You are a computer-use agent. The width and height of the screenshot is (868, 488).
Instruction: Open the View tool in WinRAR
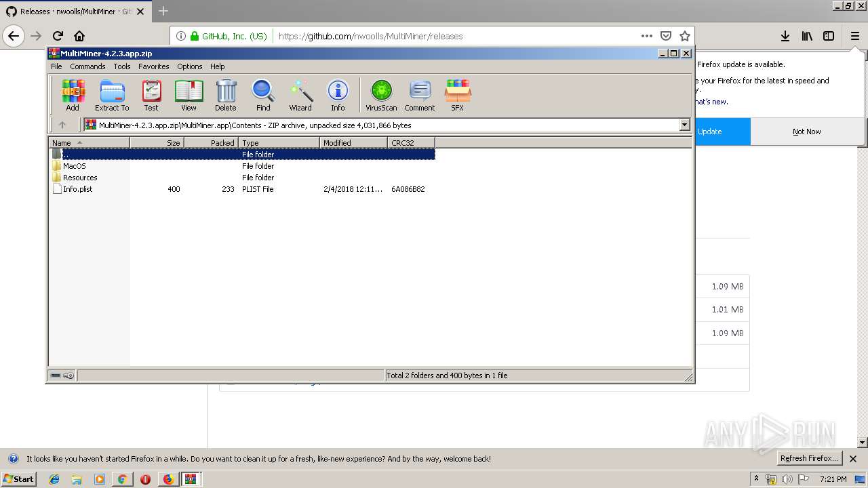[x=189, y=95]
